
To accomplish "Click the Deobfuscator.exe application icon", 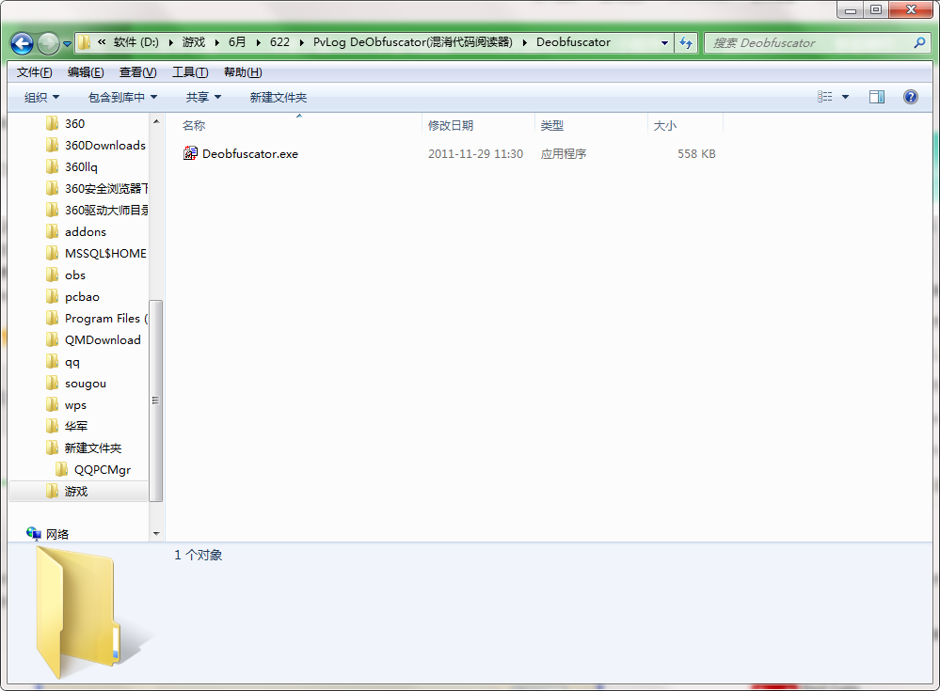I will click(190, 153).
